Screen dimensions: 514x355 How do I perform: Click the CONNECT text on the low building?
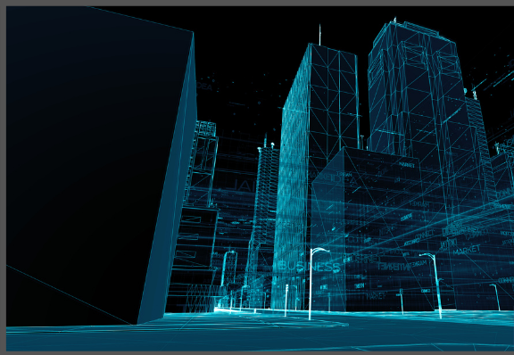click(x=424, y=235)
